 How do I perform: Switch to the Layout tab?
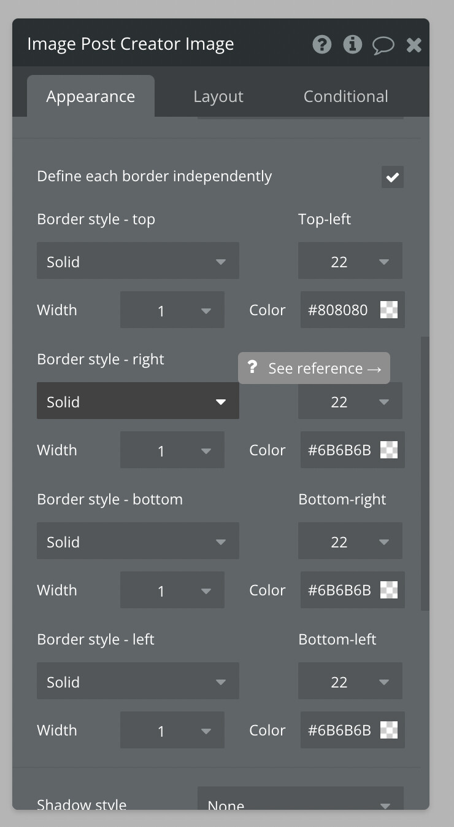coord(218,96)
